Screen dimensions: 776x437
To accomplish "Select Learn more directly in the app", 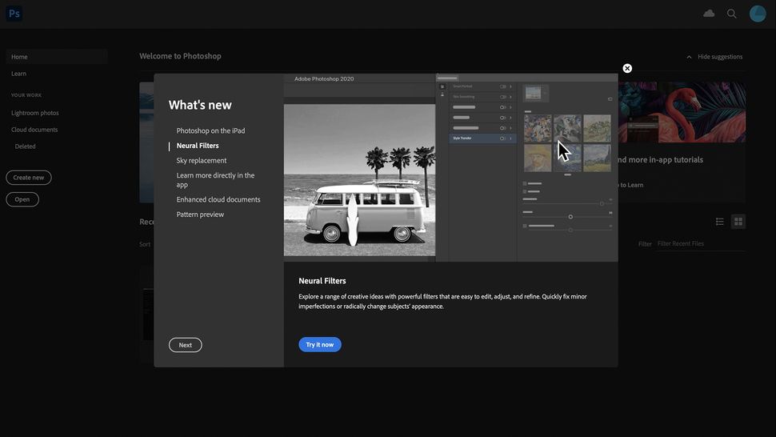I will (216, 179).
